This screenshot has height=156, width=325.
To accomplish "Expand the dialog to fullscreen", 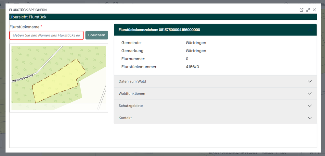I will point(308,10).
